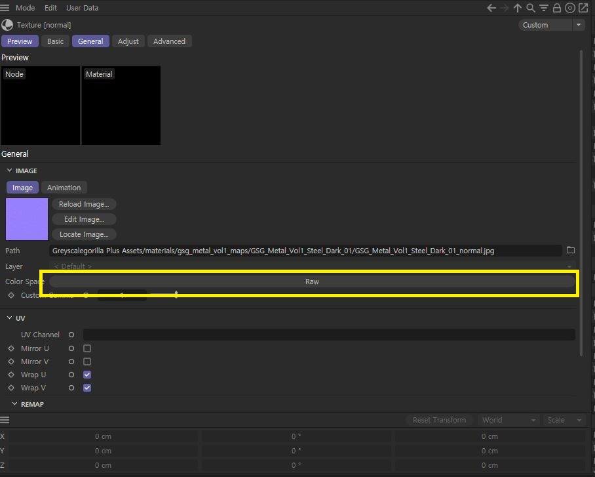The width and height of the screenshot is (595, 477).
Task: Open the User Data menu
Action: (83, 8)
